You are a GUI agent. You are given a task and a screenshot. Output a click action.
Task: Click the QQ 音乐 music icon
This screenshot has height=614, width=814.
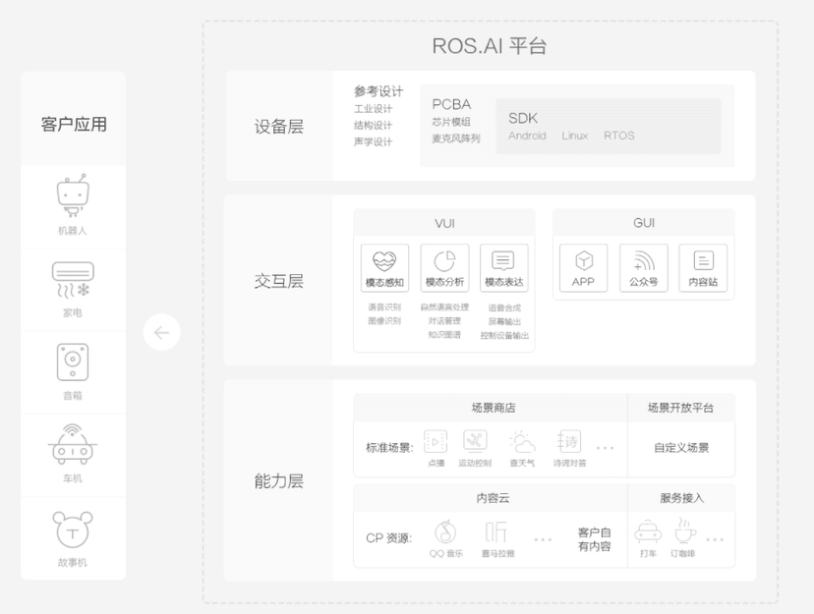click(x=445, y=531)
